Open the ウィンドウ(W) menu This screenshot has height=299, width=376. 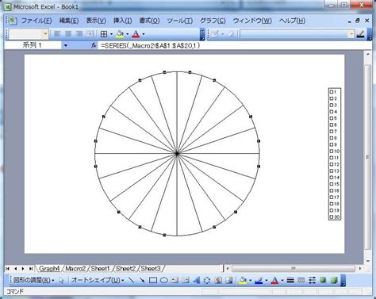tap(252, 21)
